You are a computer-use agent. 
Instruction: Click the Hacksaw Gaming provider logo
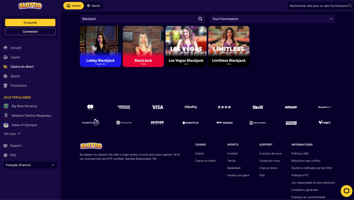coord(157,123)
